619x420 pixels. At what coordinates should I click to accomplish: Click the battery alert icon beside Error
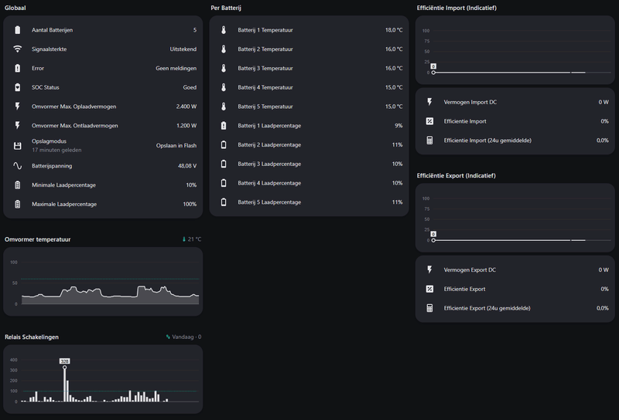17,68
